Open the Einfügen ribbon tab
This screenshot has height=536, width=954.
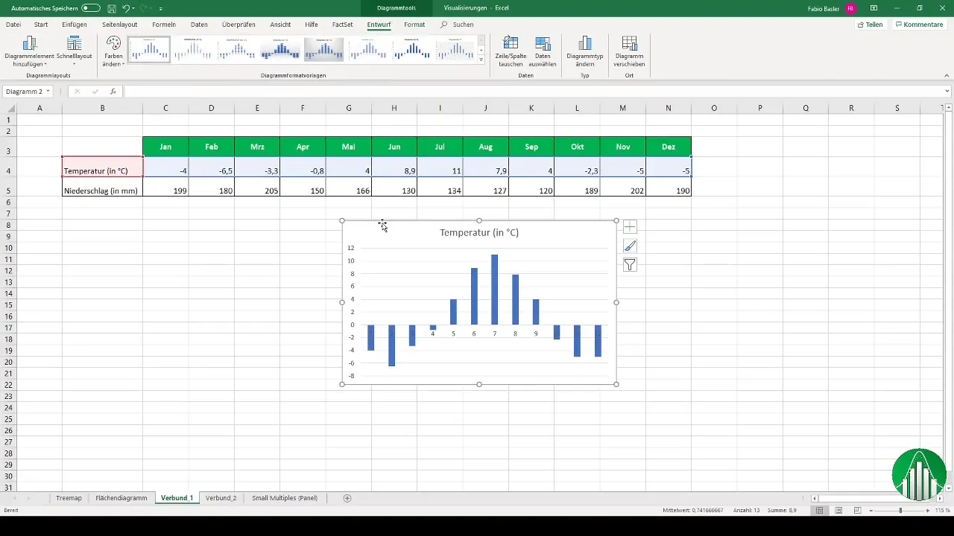click(x=75, y=25)
